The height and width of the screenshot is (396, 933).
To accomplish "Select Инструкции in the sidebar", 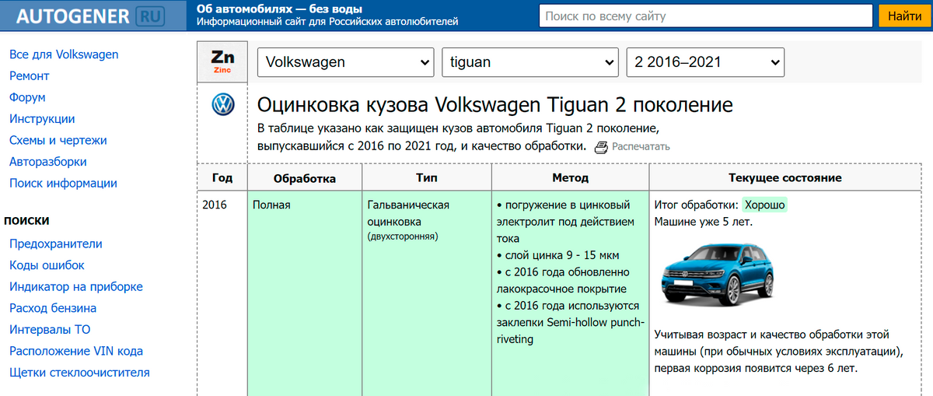I will [x=42, y=119].
